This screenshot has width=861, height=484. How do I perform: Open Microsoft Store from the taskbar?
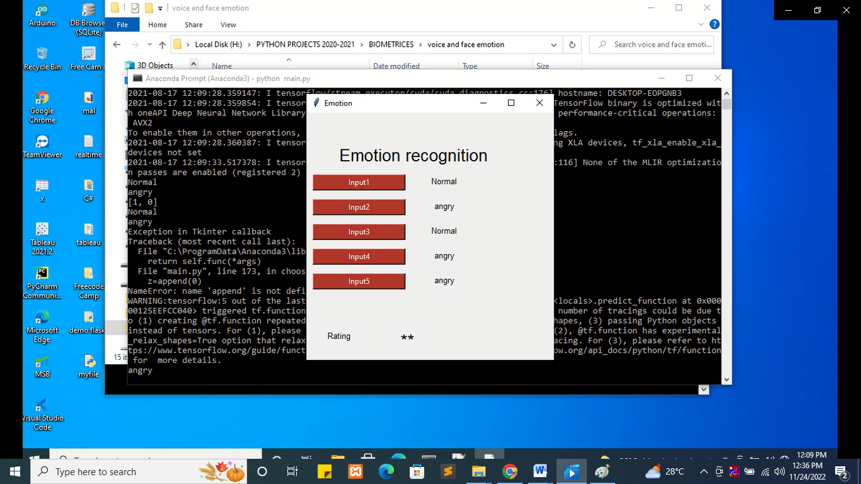click(417, 471)
